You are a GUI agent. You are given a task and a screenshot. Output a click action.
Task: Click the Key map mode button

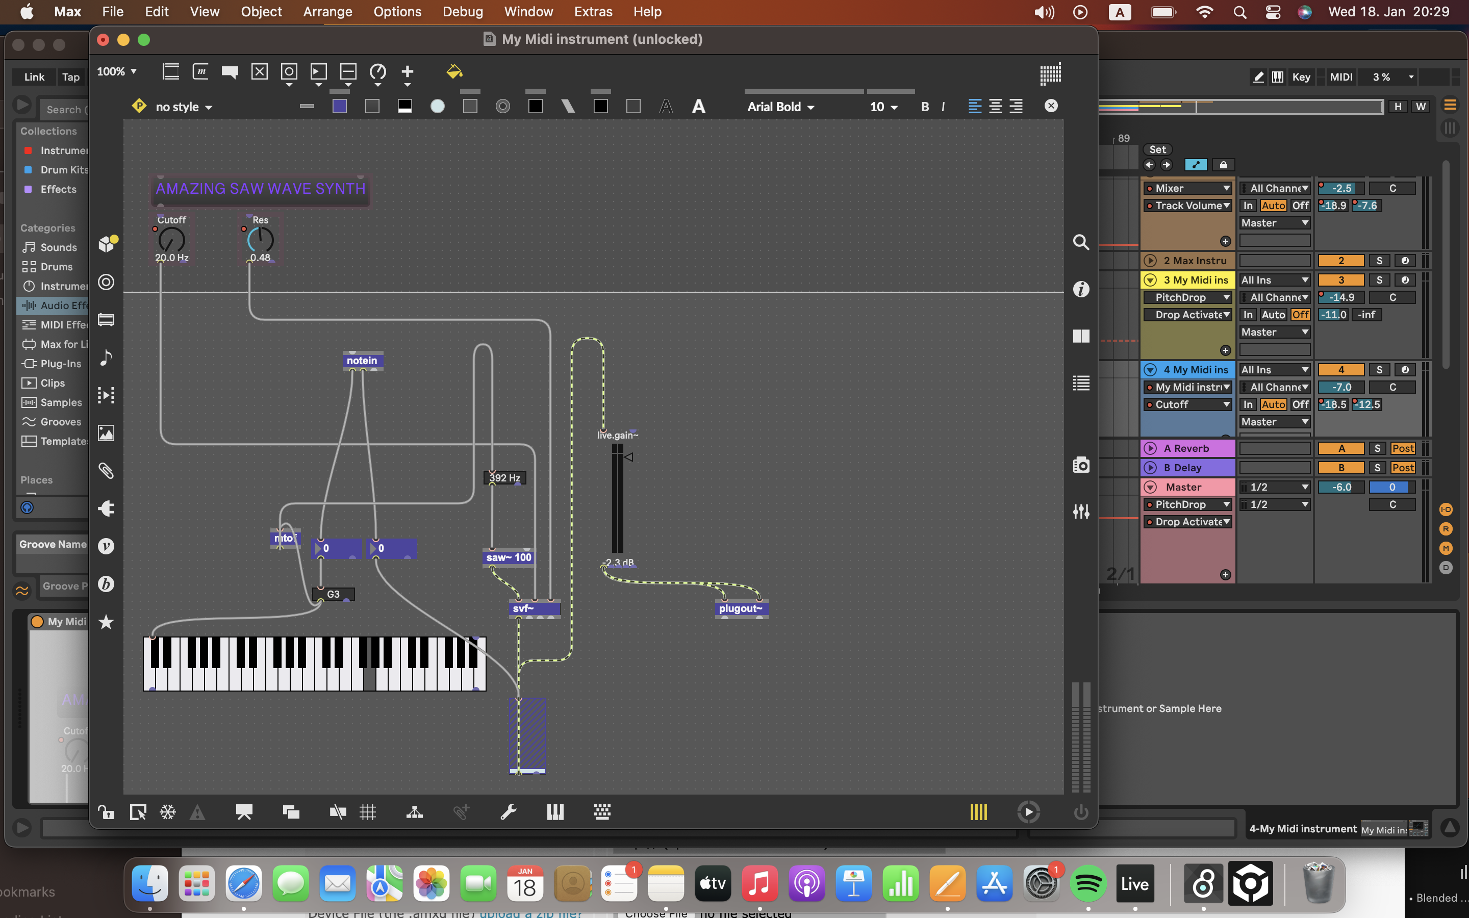point(1301,77)
